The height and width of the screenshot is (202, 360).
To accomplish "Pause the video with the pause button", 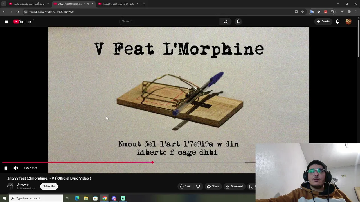I will coord(6,168).
